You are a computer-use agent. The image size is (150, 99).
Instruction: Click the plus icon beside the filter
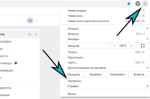[x=36, y=34]
